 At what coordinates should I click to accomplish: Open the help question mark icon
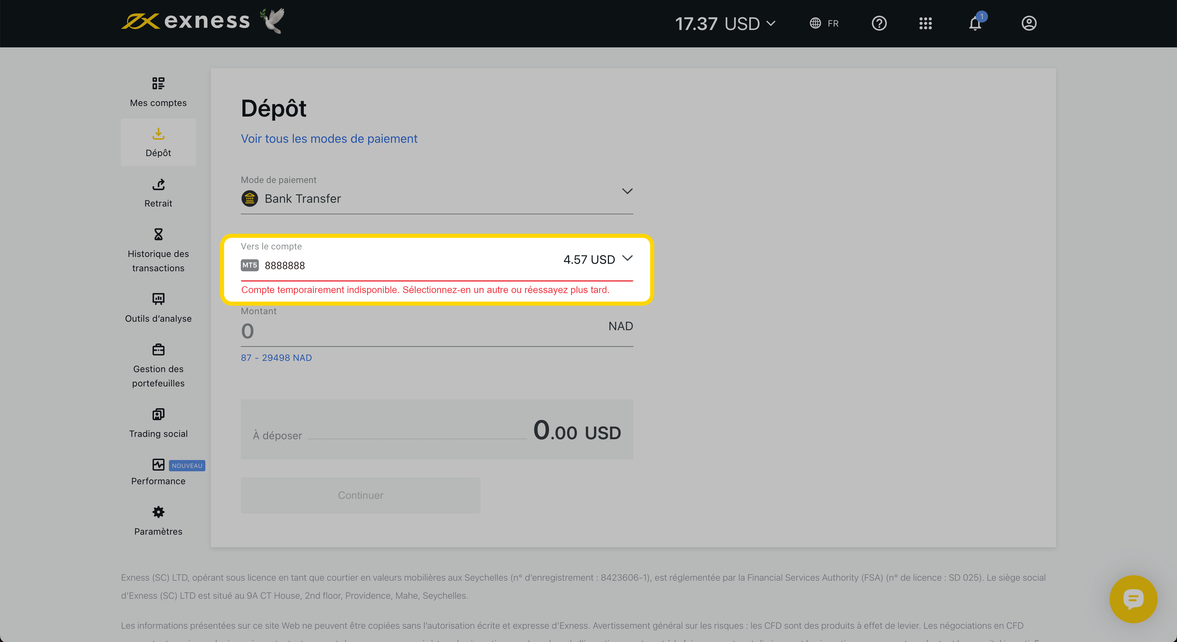click(x=879, y=23)
